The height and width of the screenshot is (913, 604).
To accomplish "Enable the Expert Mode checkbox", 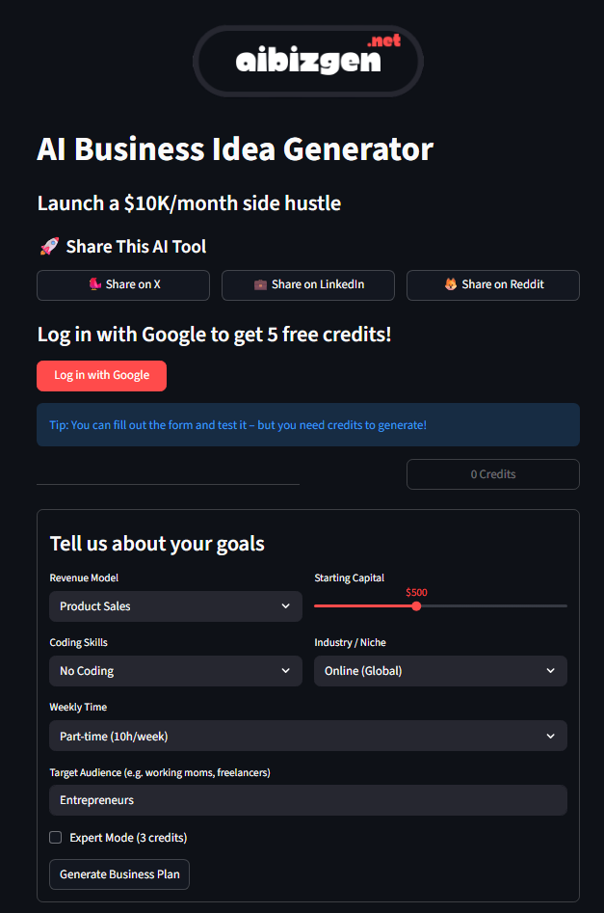I will pos(55,837).
